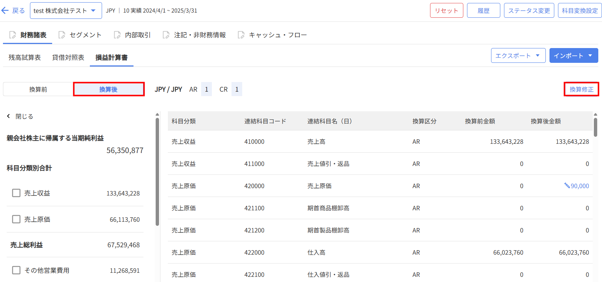Switch to the 貸借対照表 tab
This screenshot has height=282, width=602.
point(68,58)
